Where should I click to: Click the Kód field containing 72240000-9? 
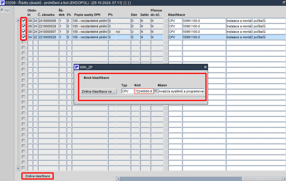pos(144,91)
